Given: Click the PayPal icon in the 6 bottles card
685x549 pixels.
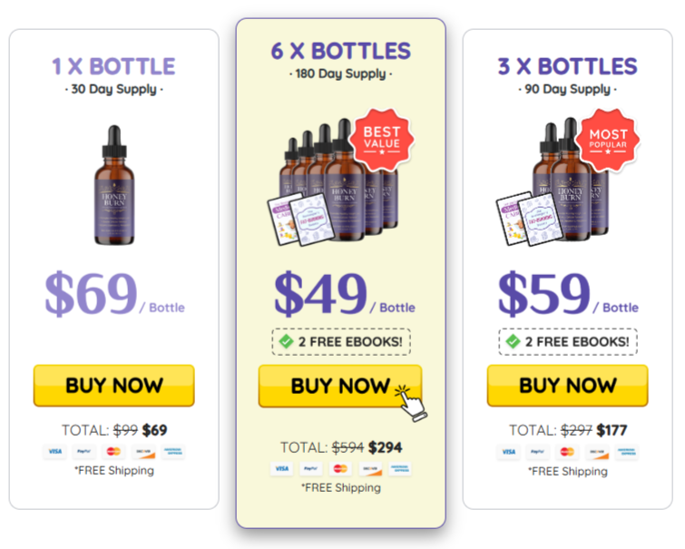Looking at the screenshot, I should [x=311, y=468].
